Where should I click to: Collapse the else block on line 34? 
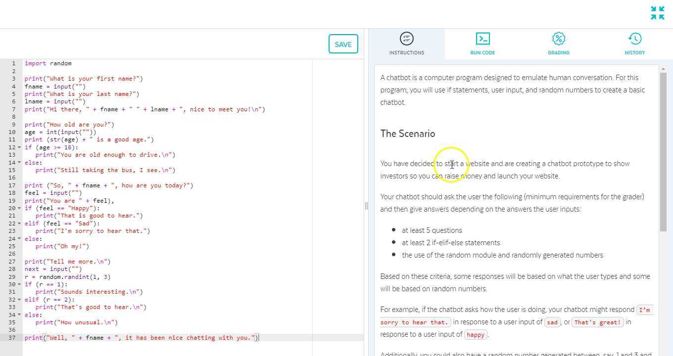(x=19, y=314)
